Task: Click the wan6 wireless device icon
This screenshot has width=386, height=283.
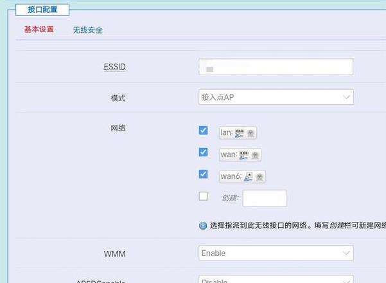Action: click(259, 177)
